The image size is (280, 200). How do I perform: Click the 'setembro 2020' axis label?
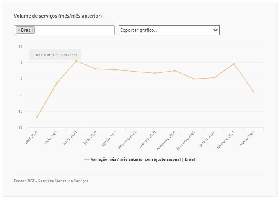pyautogui.click(x=127, y=140)
